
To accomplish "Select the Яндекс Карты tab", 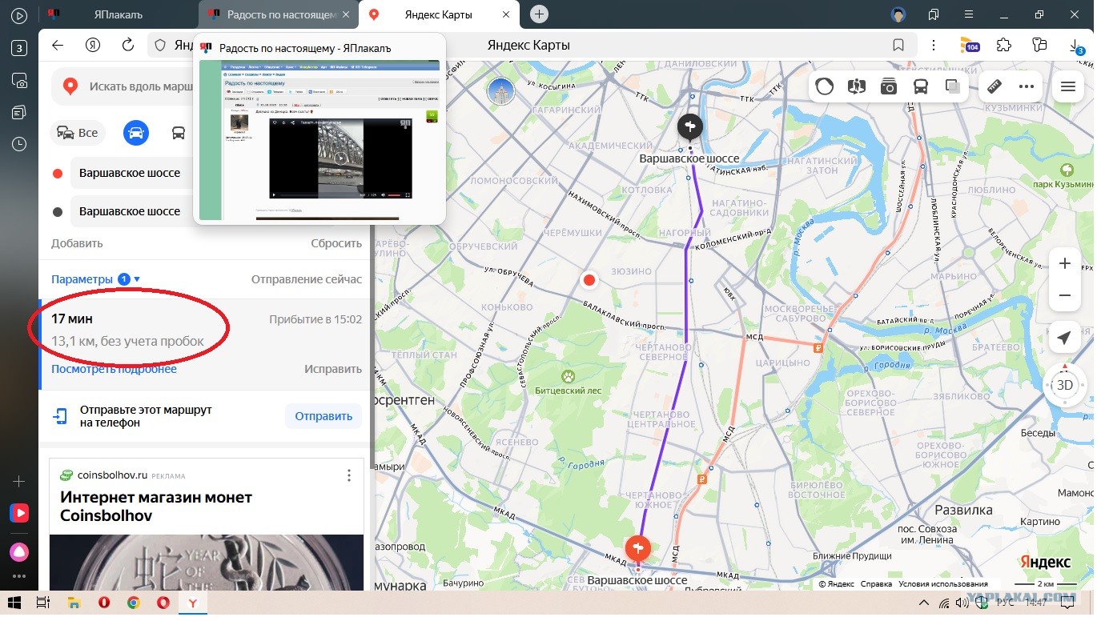I will (440, 14).
